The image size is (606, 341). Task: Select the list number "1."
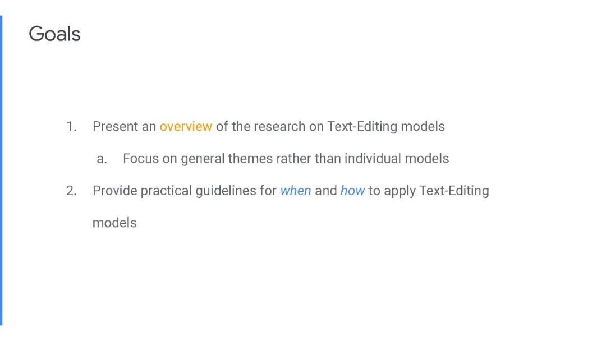[71, 127]
